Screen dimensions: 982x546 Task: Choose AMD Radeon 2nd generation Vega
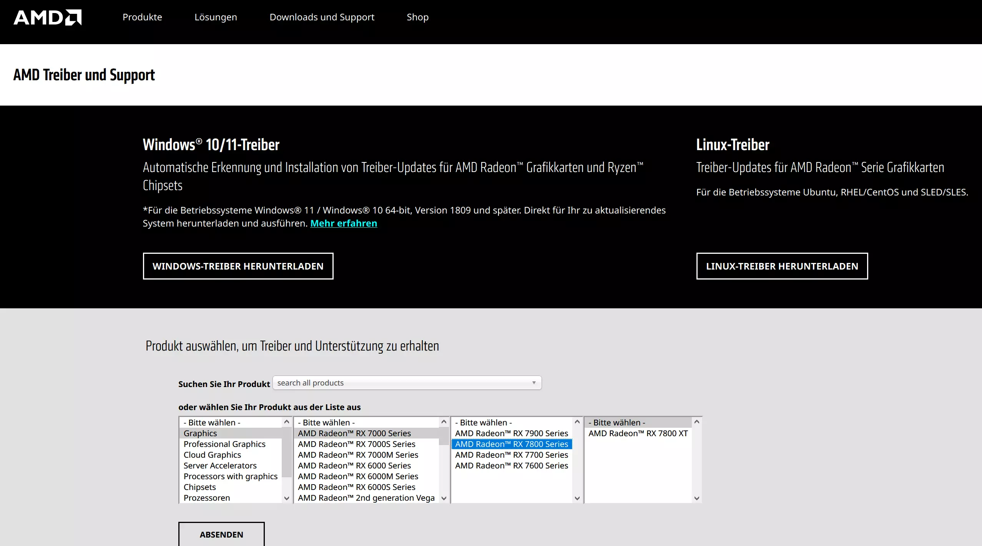coord(367,498)
